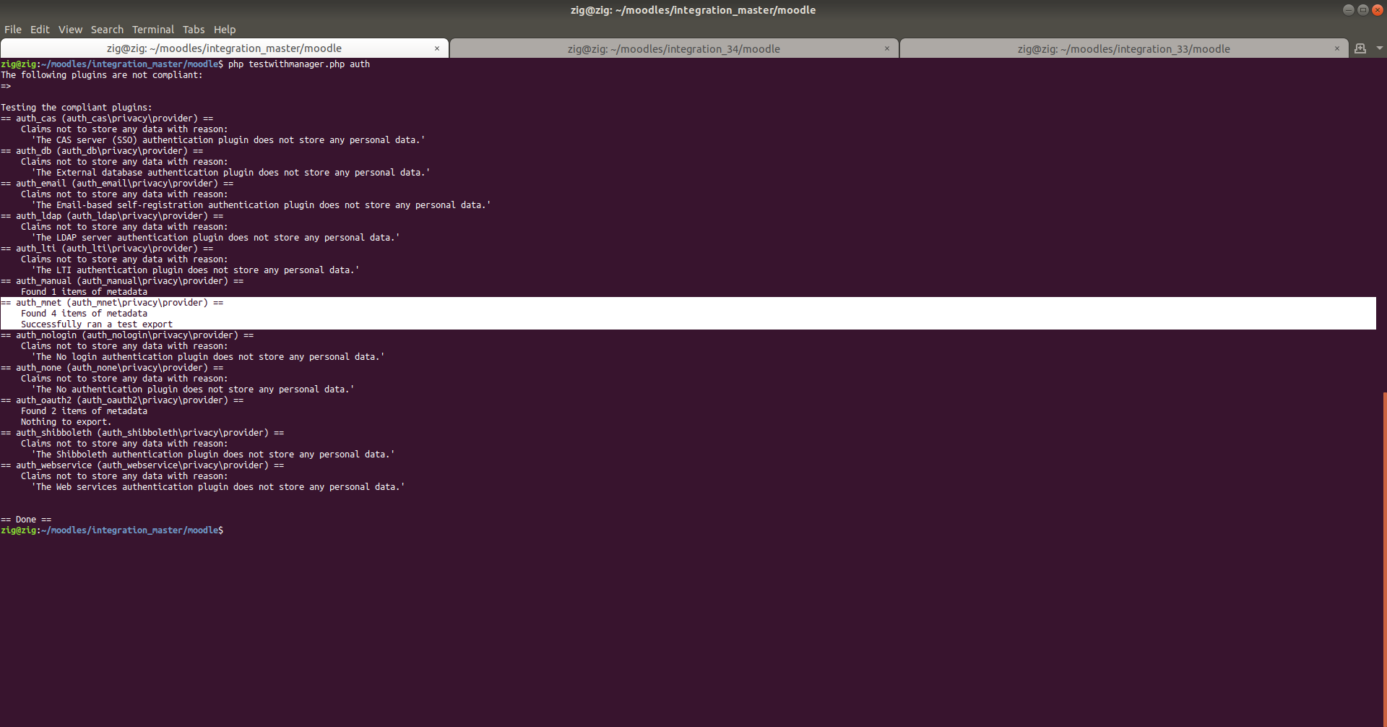This screenshot has height=727, width=1387.
Task: Click the 'Nothing to export.' line
Action: pos(66,422)
